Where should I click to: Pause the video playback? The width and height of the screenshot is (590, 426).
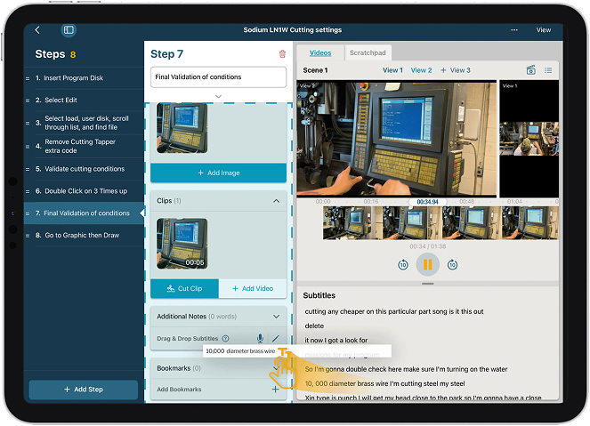(x=427, y=264)
